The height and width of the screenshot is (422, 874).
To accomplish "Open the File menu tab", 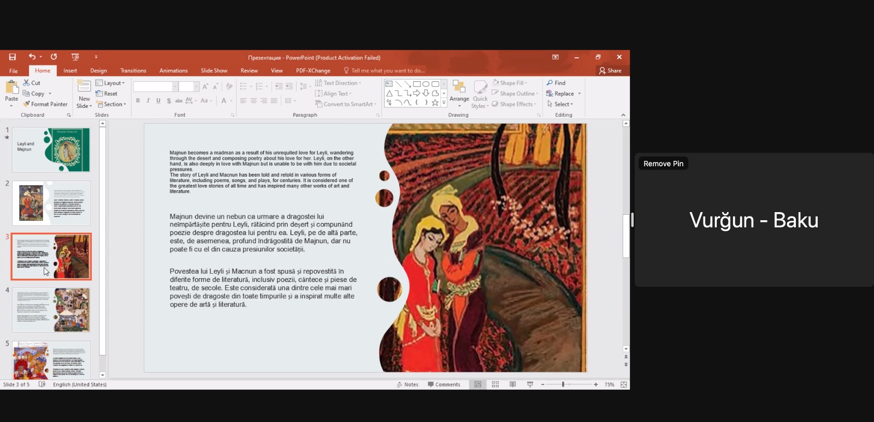I will 14,71.
